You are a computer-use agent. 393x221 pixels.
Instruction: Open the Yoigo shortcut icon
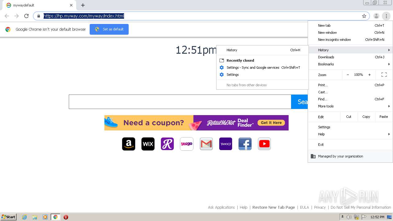187,144
